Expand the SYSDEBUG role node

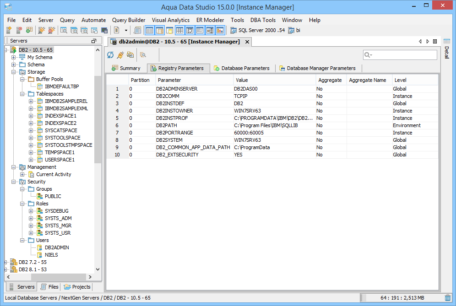[x=31, y=211]
